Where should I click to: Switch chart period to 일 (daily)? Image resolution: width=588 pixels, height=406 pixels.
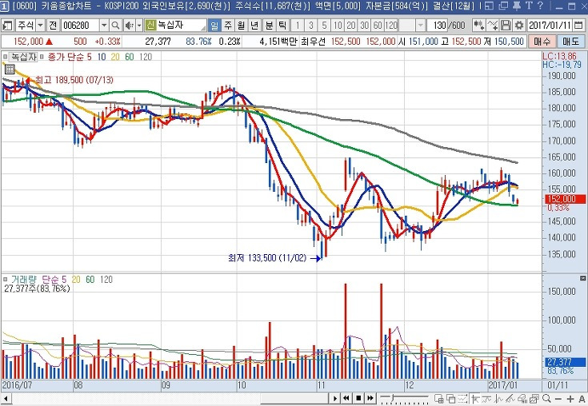coord(214,26)
